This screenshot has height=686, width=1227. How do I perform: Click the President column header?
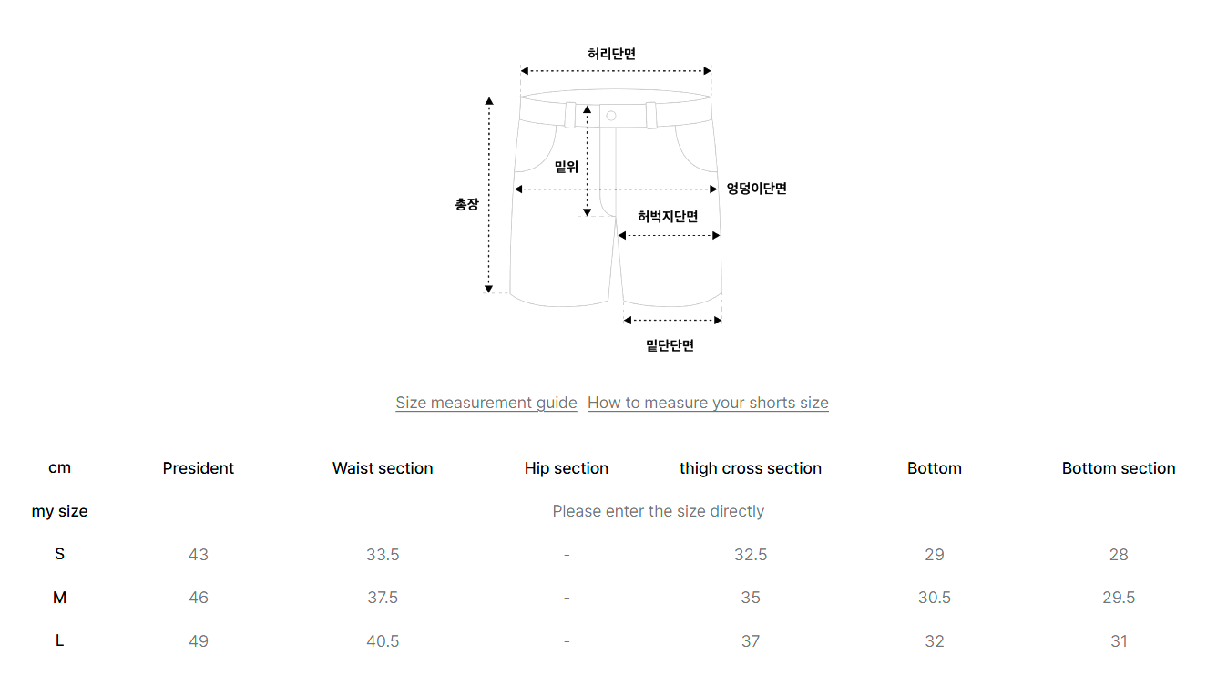click(x=199, y=468)
